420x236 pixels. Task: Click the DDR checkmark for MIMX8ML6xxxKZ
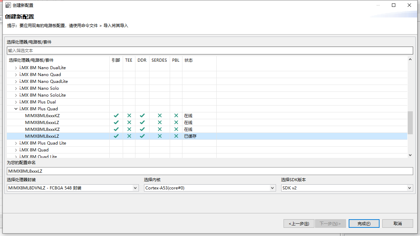(x=142, y=116)
